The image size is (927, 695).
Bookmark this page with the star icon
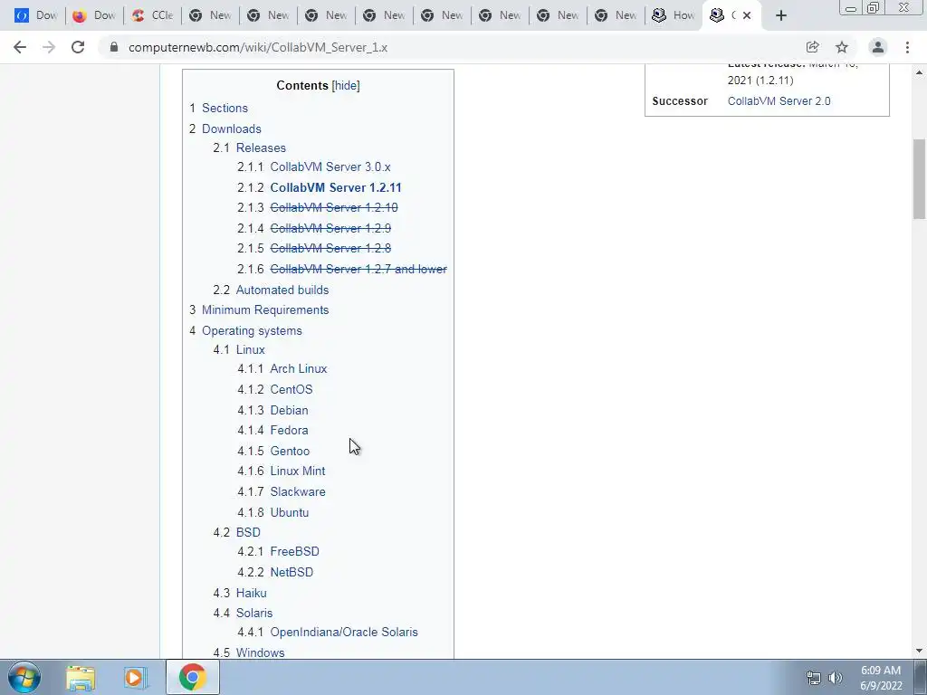point(842,47)
